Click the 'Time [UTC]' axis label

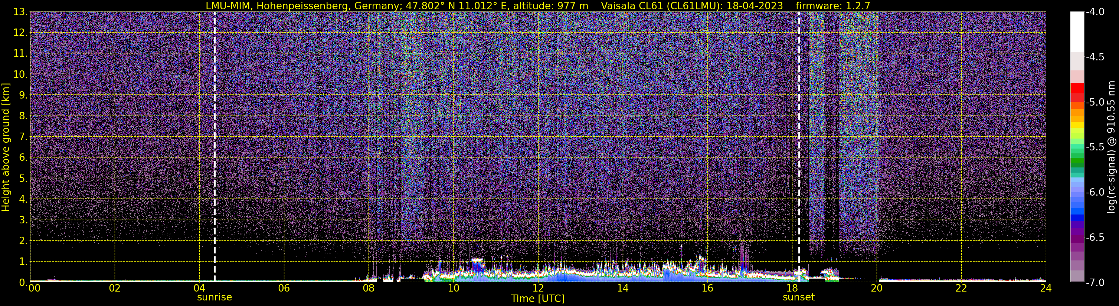[x=538, y=298]
